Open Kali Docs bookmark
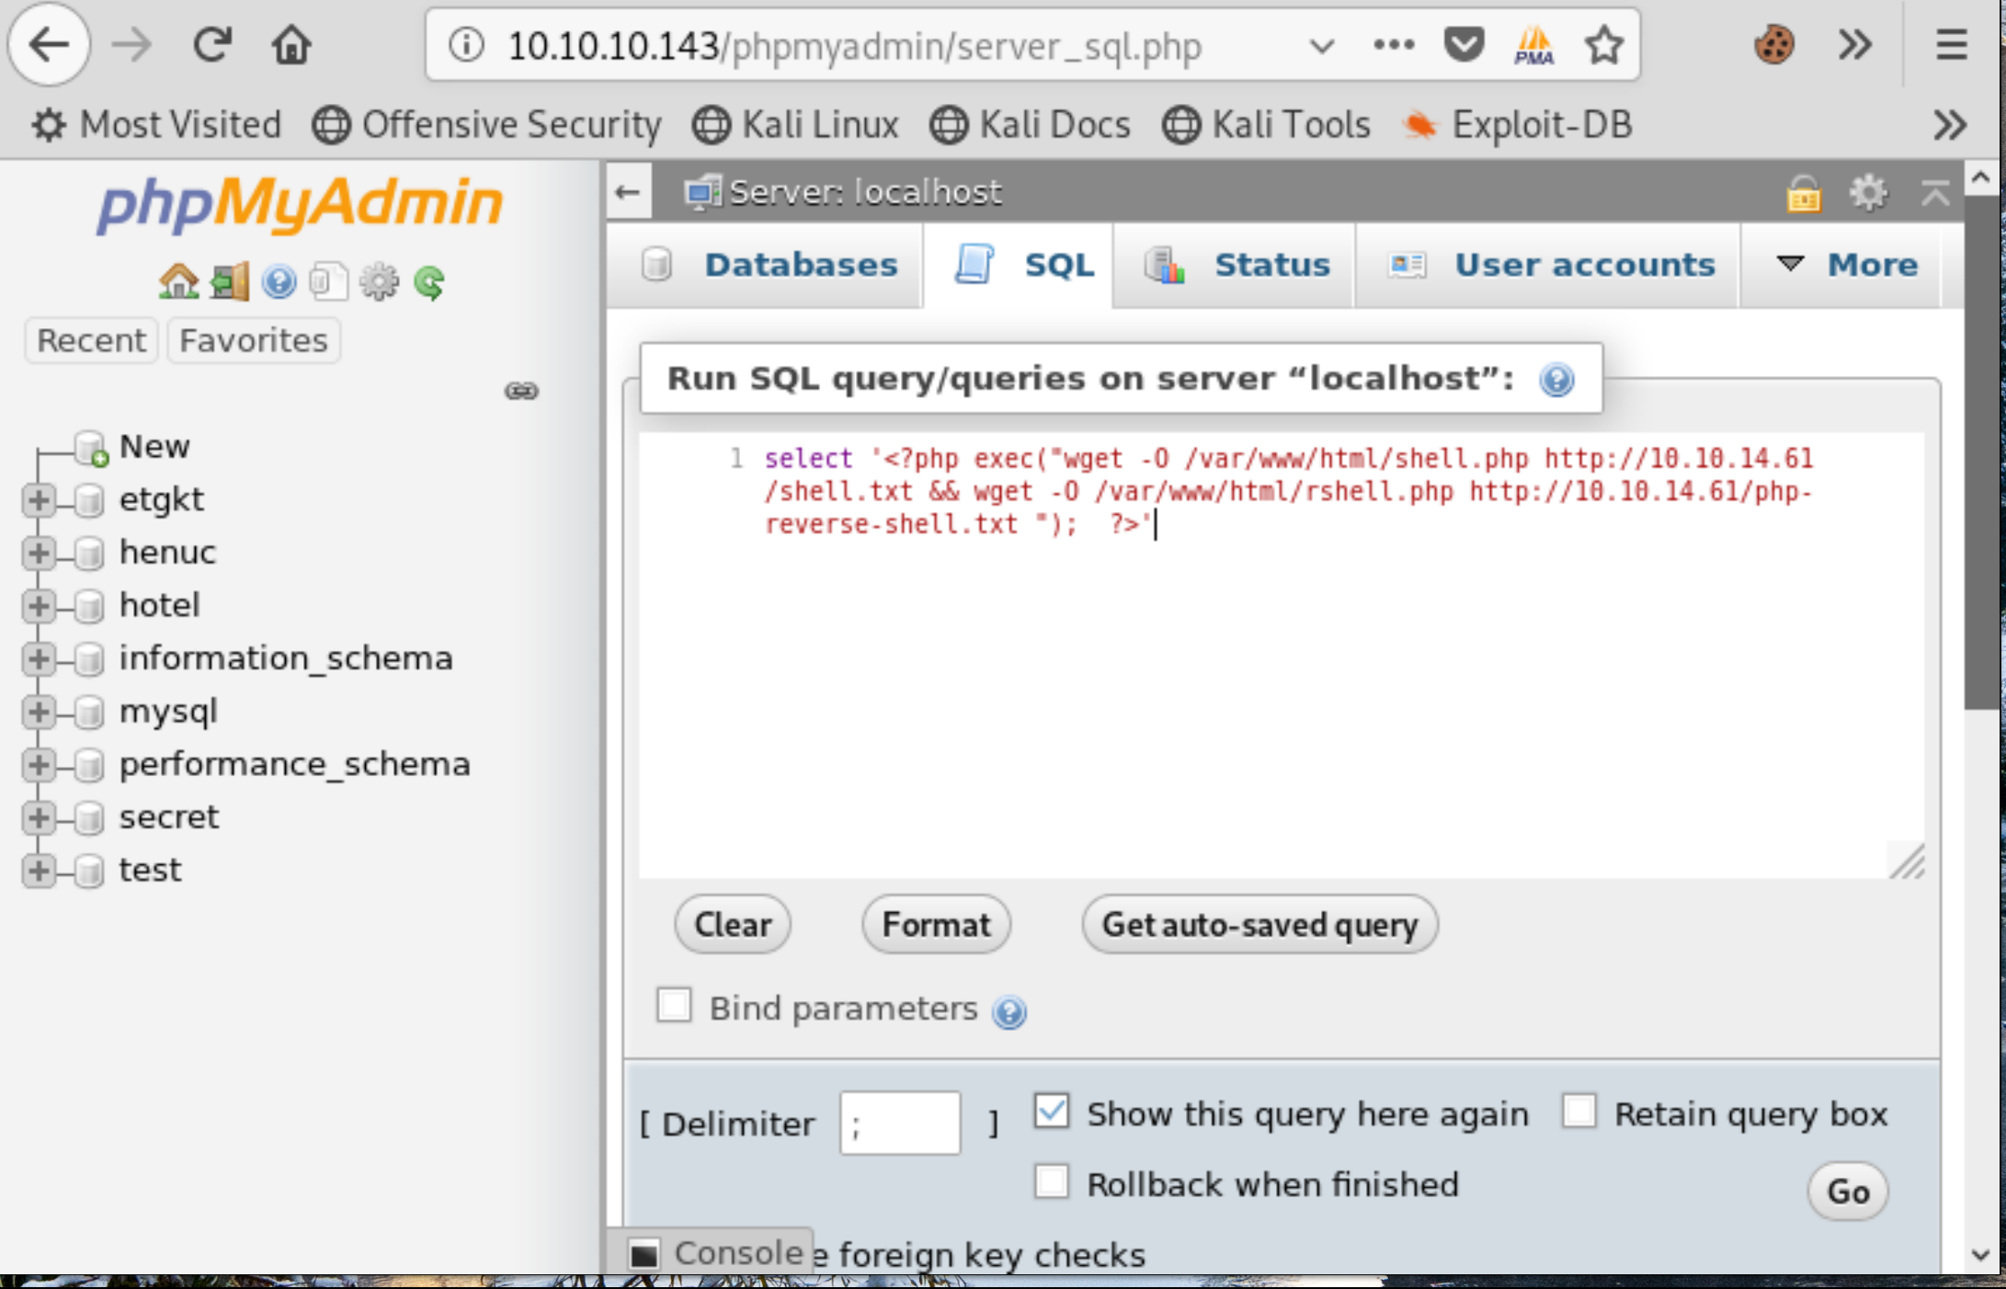This screenshot has height=1289, width=2006. click(1030, 124)
